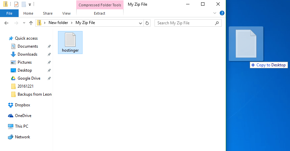Expand the address bar history dropdown
Image resolution: width=290 pixels, height=151 pixels.
[x=141, y=23]
